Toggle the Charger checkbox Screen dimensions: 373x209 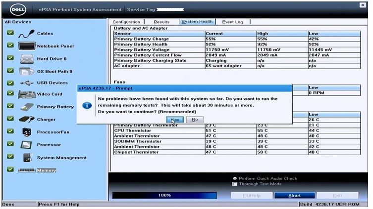pos(10,119)
